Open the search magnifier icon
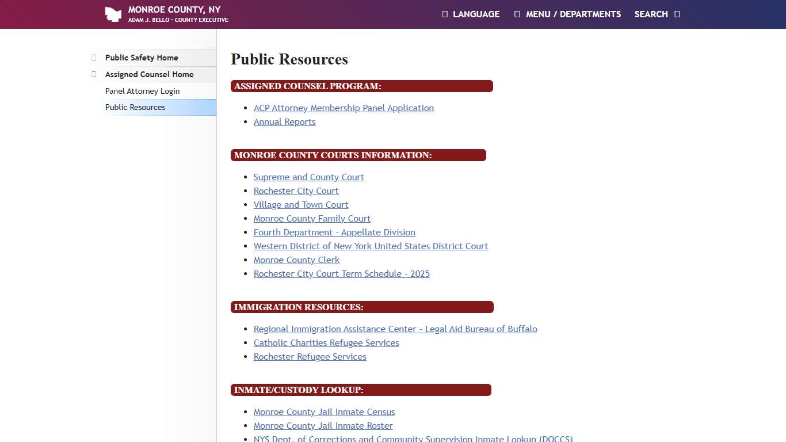Image resolution: width=786 pixels, height=442 pixels. click(677, 14)
